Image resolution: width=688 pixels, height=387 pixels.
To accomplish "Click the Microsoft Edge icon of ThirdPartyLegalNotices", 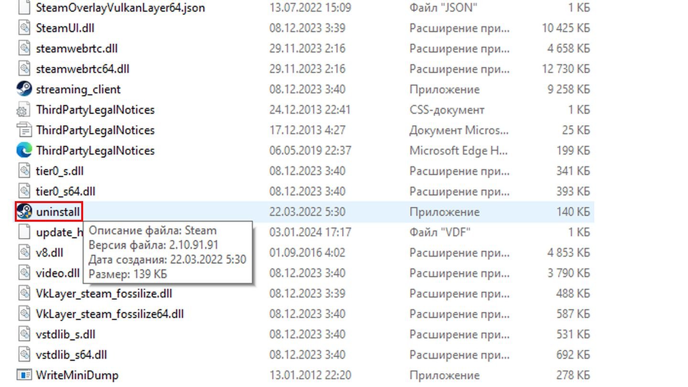I will 24,150.
